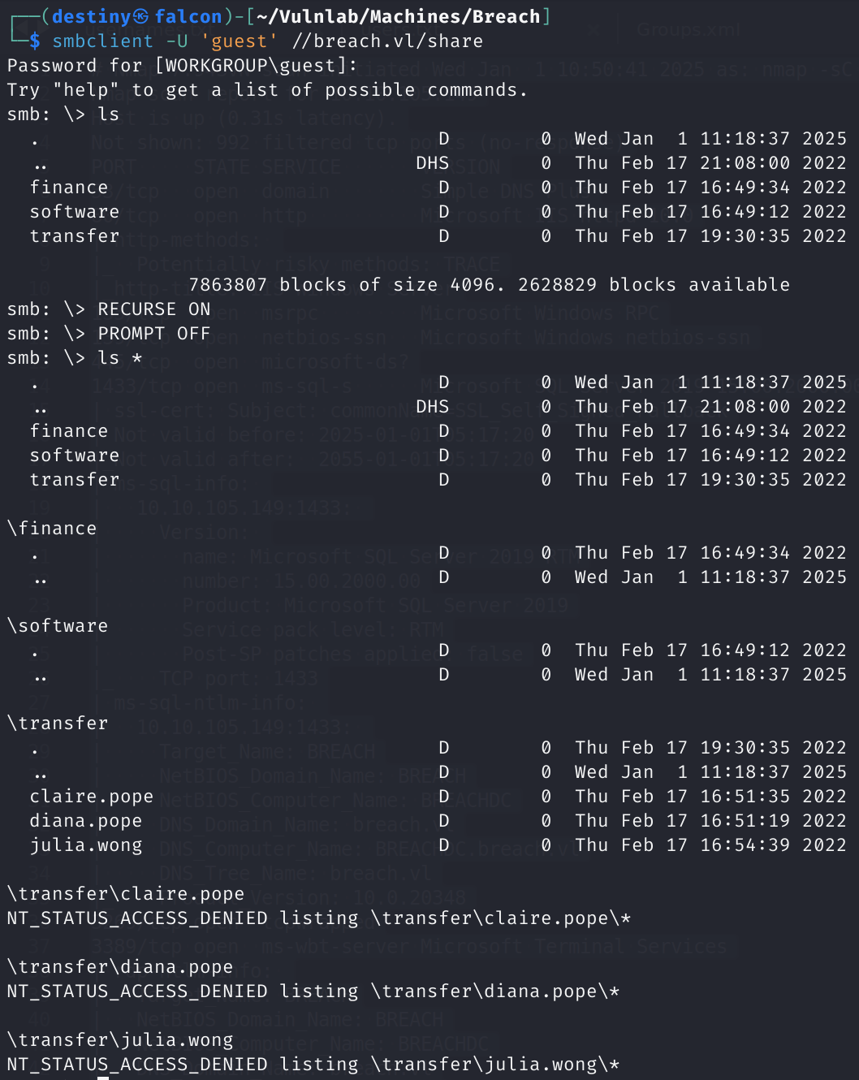Click the Kali symbol in the shell prompt
The image size is (859, 1080).
click(x=140, y=16)
